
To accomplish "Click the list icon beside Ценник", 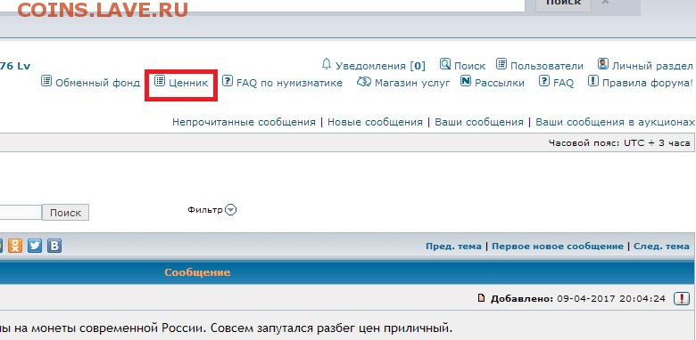I will [x=160, y=81].
